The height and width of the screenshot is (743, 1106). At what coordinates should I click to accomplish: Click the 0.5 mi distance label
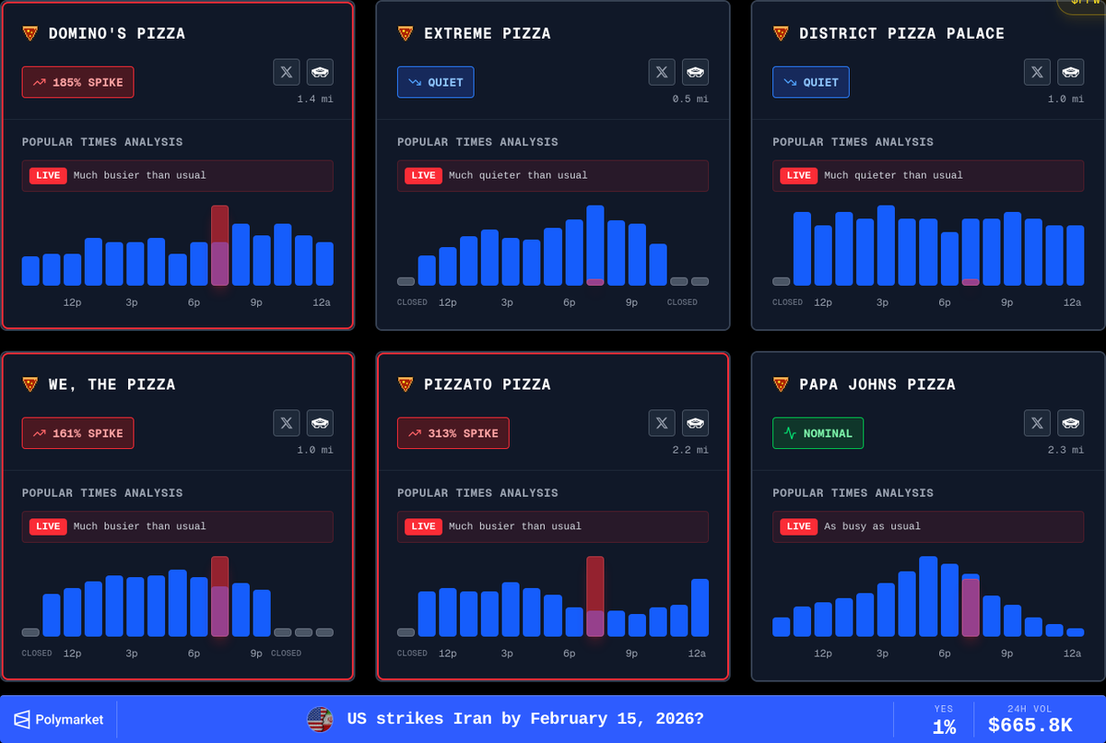point(690,99)
